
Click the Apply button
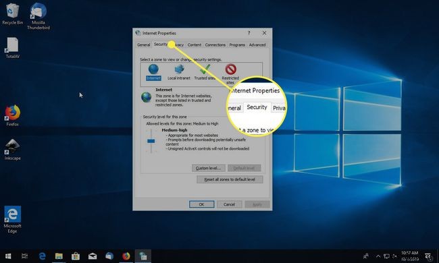click(x=257, y=204)
